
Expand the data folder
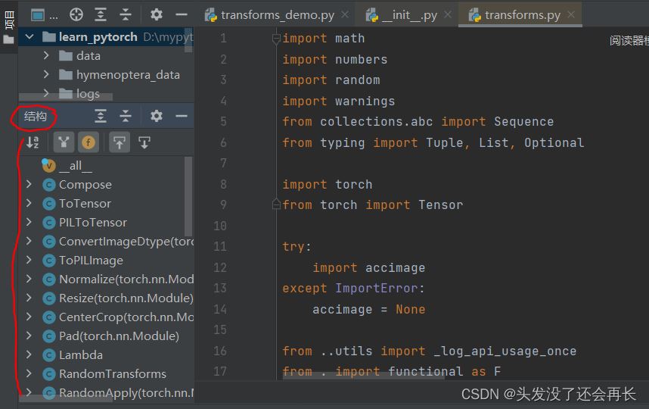click(x=46, y=55)
